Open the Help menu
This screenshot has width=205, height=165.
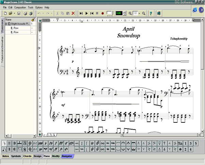[x=47, y=7]
